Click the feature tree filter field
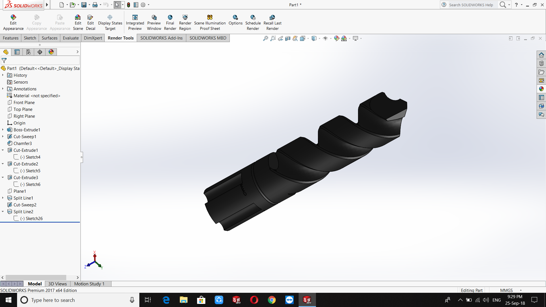 pyautogui.click(x=40, y=60)
